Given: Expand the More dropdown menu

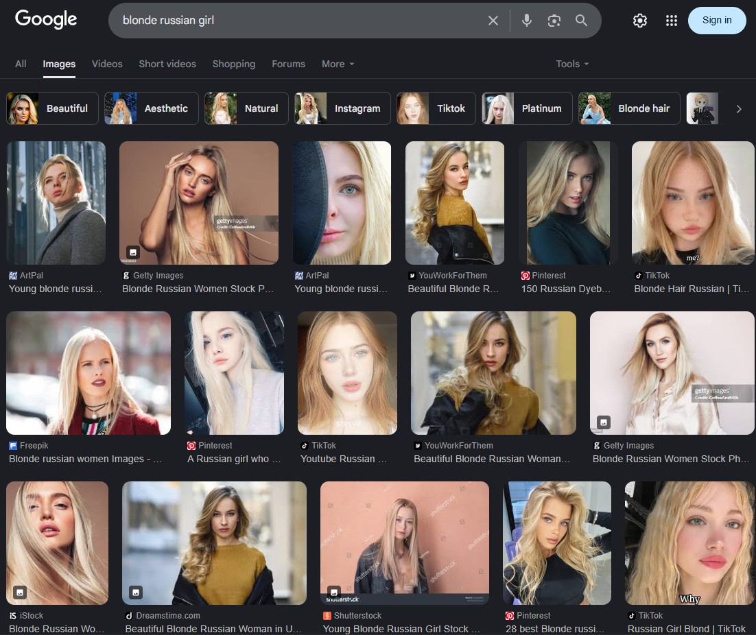Looking at the screenshot, I should 338,64.
